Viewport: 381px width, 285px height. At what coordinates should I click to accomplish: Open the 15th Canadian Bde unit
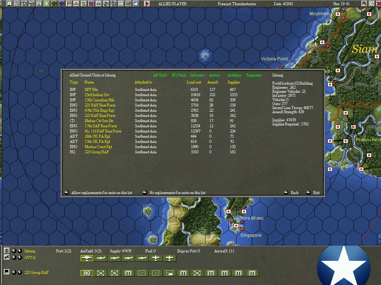[99, 100]
